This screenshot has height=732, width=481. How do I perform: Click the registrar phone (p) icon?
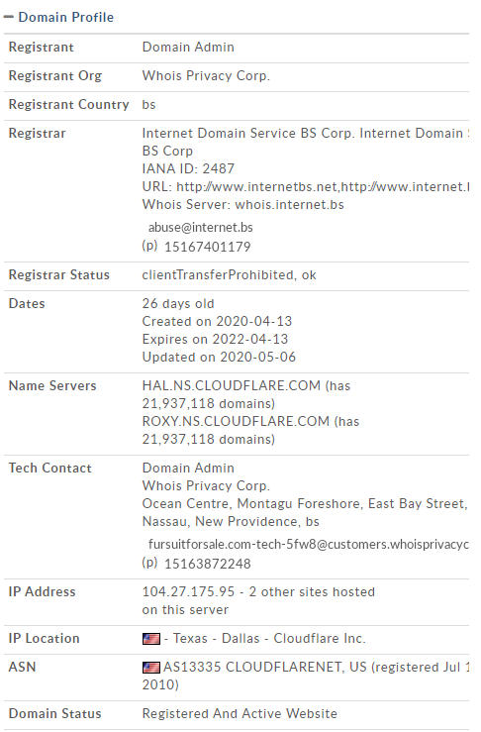click(149, 245)
